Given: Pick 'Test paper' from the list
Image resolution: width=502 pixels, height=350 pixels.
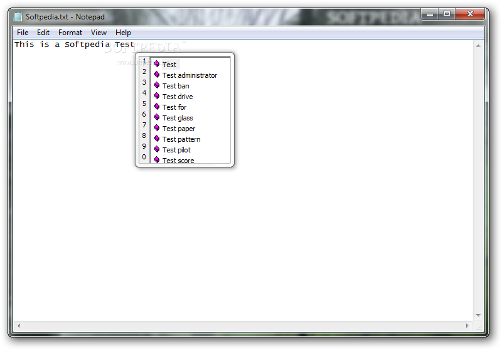Looking at the screenshot, I should point(179,129).
